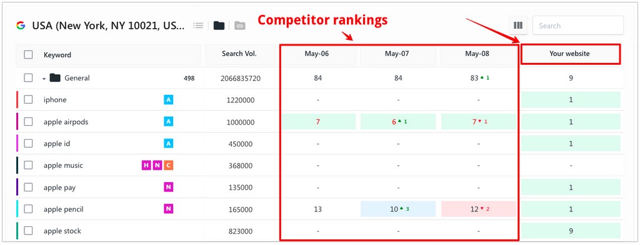Click the orange C tag on apple music
The width and height of the screenshot is (640, 245).
pos(169,165)
